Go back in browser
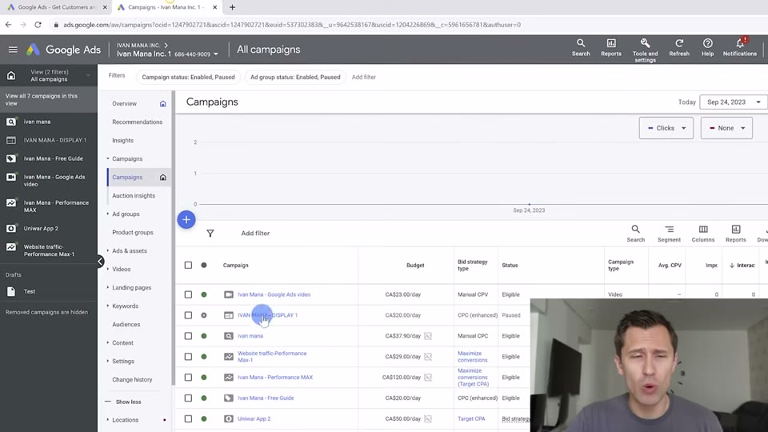The width and height of the screenshot is (768, 432). tap(8, 25)
